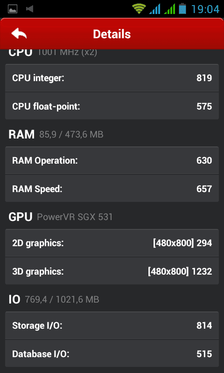224x373 pixels.
Task: Tap the 19:04 clock
Action: [205, 9]
